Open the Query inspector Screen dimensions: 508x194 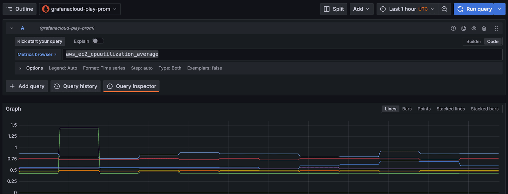(x=131, y=86)
